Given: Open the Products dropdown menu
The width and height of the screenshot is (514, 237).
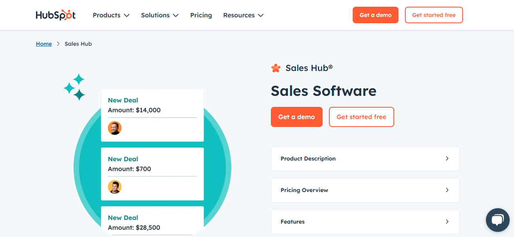Looking at the screenshot, I should coord(111,15).
